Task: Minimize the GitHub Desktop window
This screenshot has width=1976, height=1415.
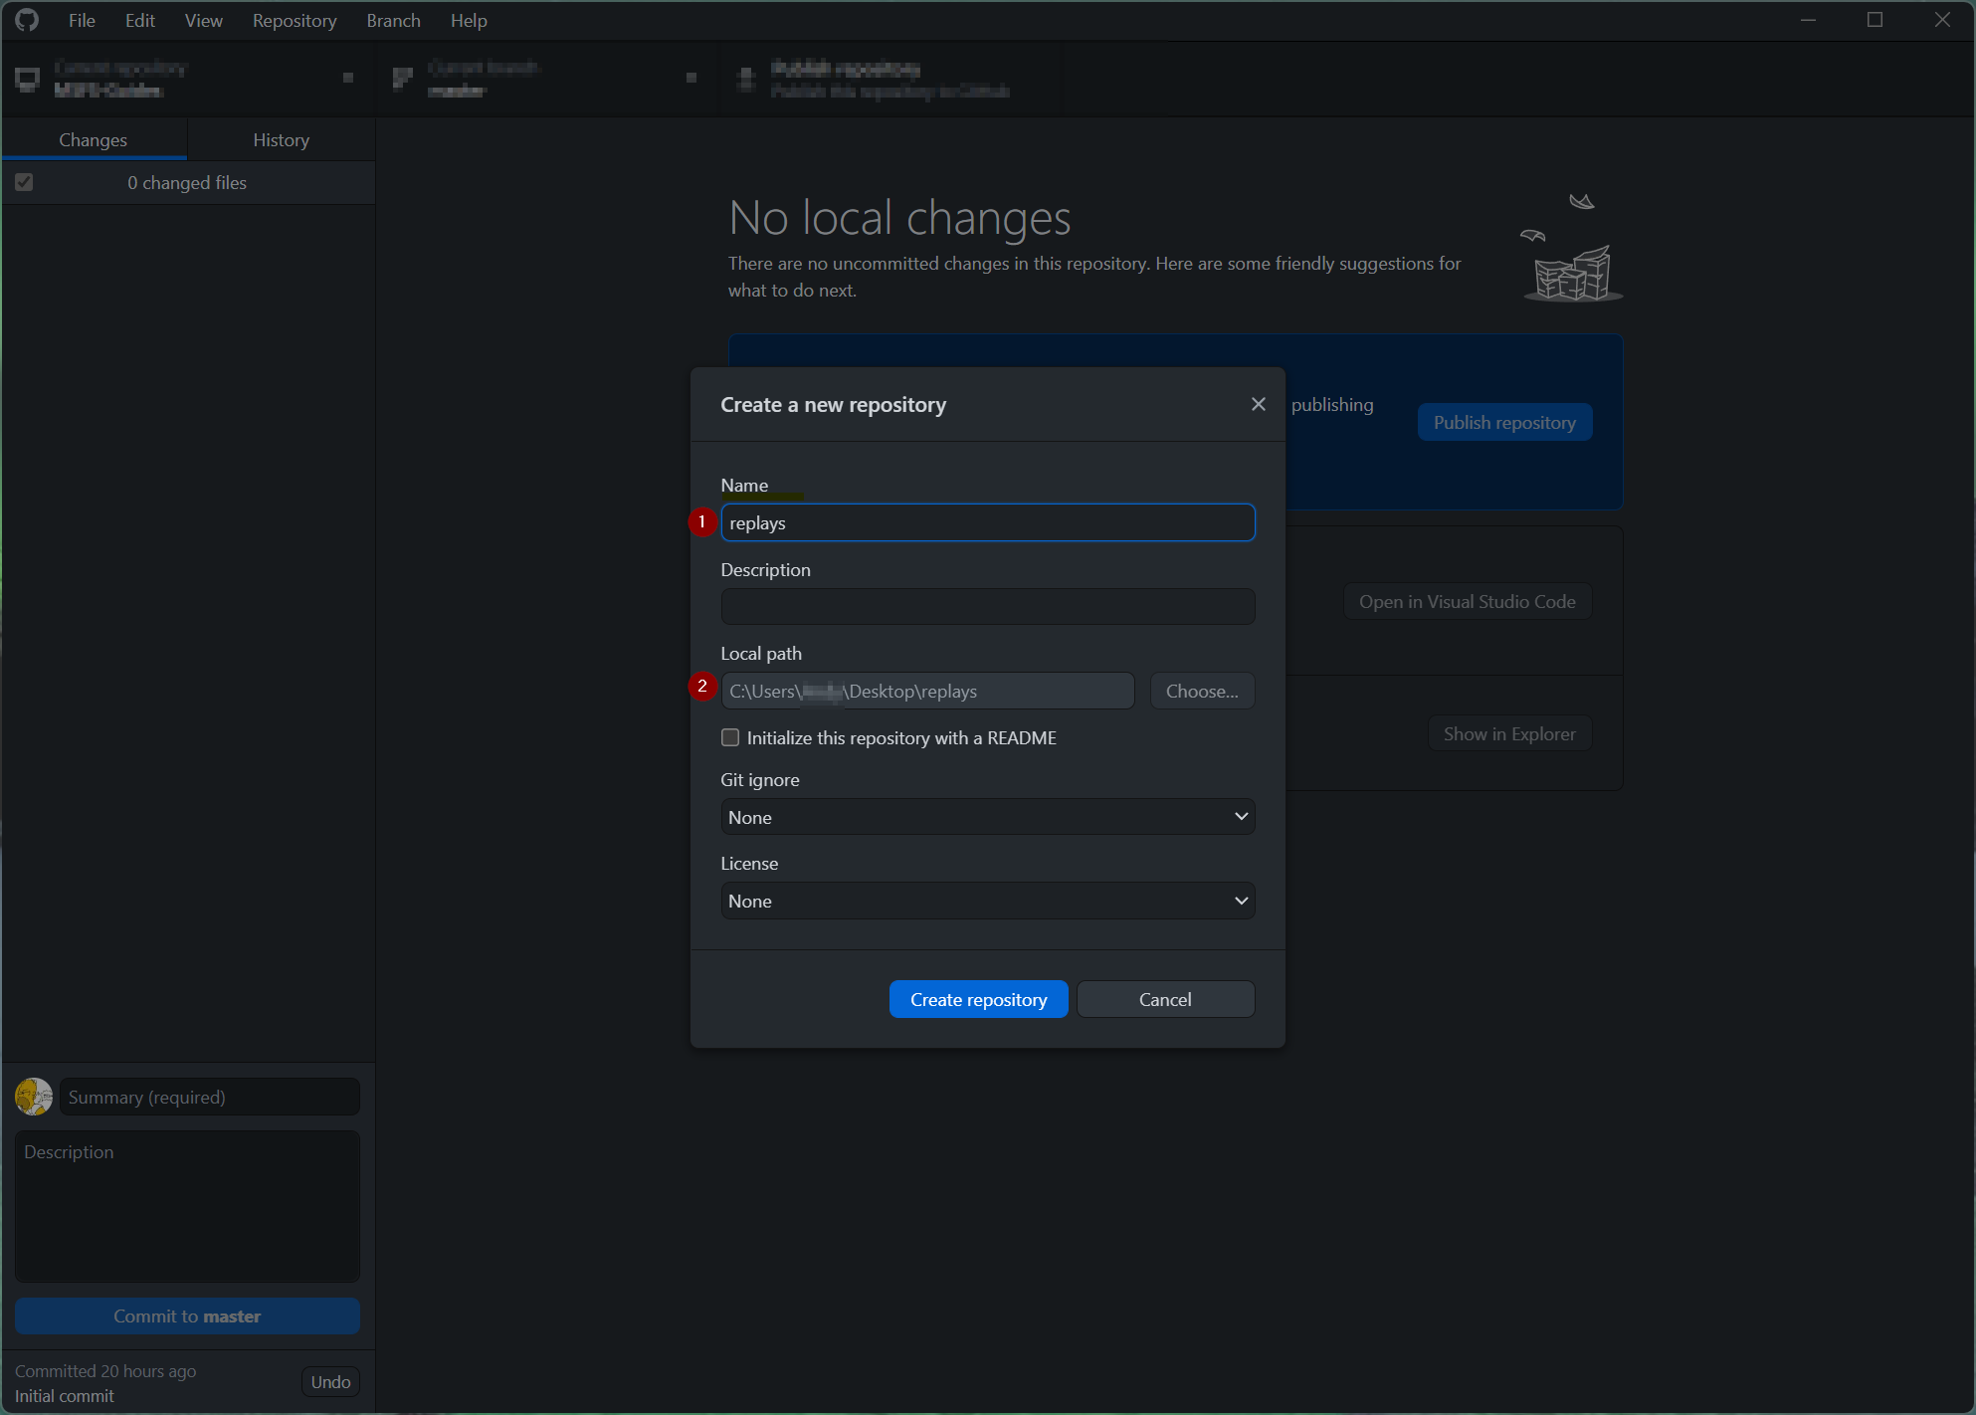Action: point(1808,20)
